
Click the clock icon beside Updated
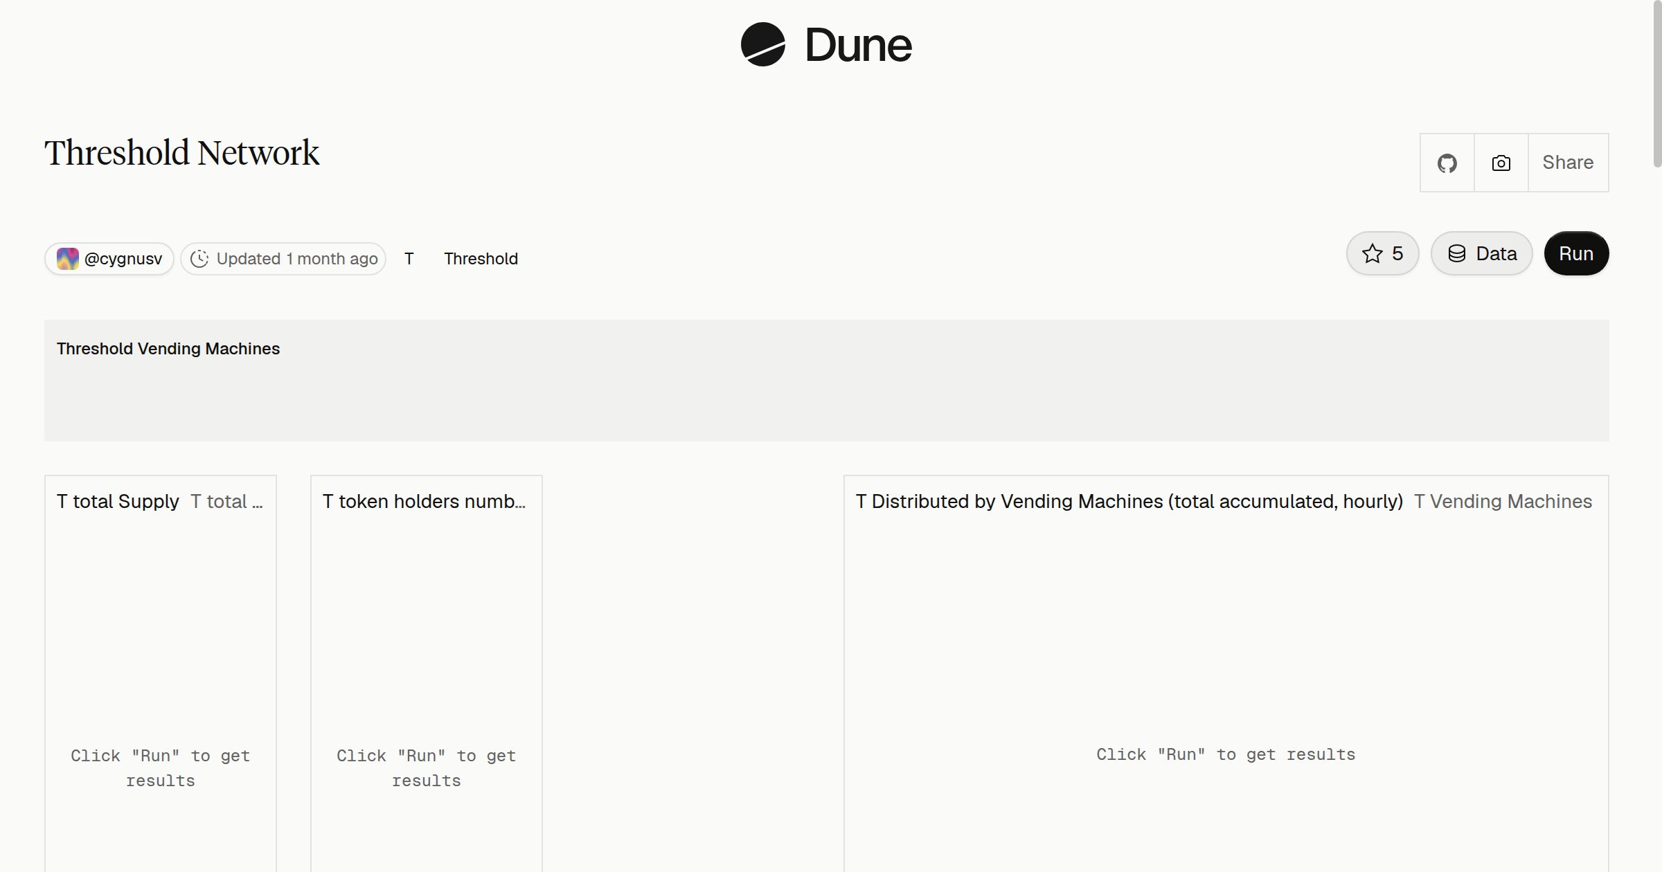pyautogui.click(x=199, y=259)
